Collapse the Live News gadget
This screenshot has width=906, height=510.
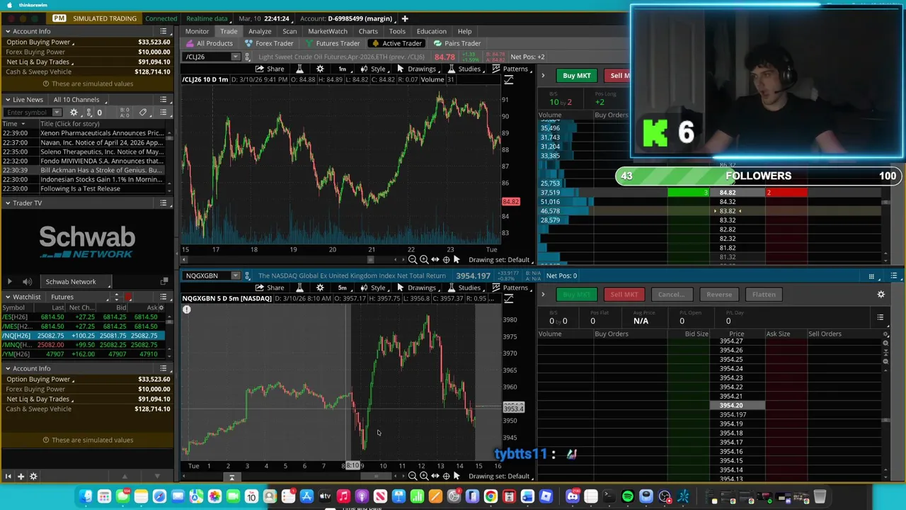7,99
